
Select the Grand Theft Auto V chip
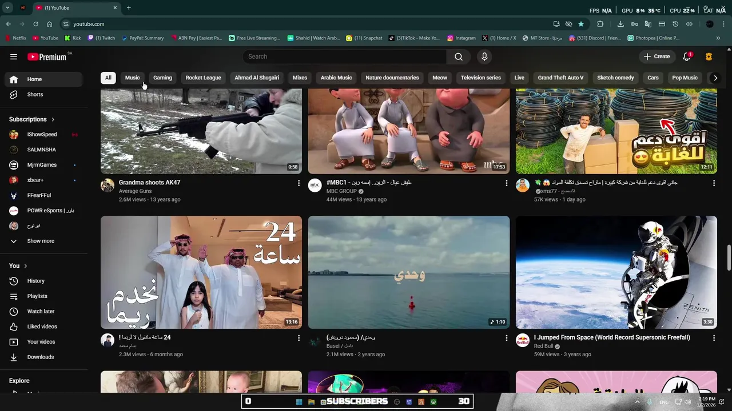(560, 78)
